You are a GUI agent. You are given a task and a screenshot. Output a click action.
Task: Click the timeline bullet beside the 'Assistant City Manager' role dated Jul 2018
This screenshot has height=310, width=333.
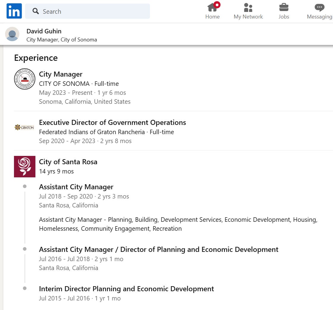25,186
